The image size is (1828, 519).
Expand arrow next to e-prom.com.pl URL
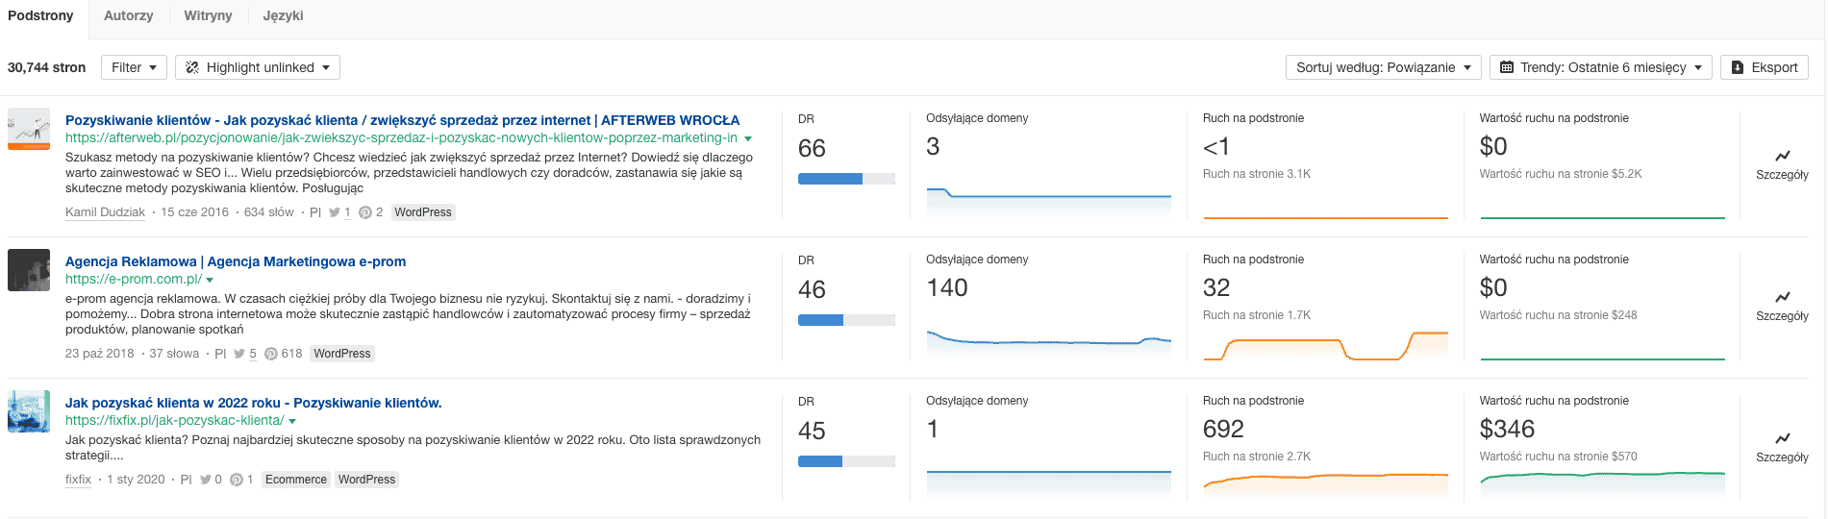tap(210, 281)
